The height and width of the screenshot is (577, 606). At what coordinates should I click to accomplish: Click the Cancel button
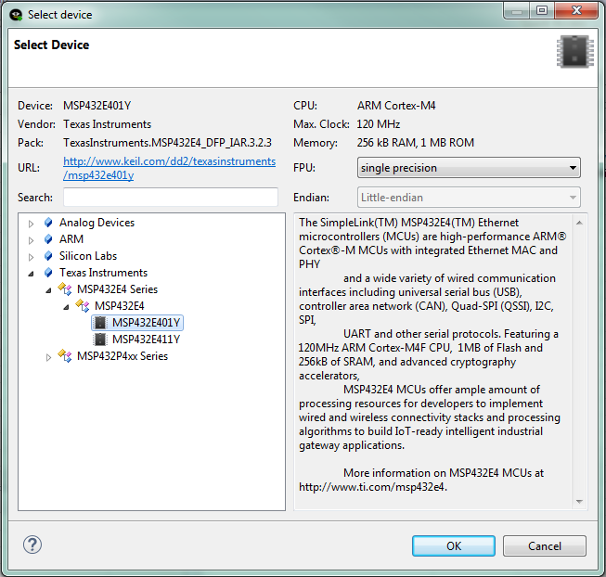[x=545, y=545]
